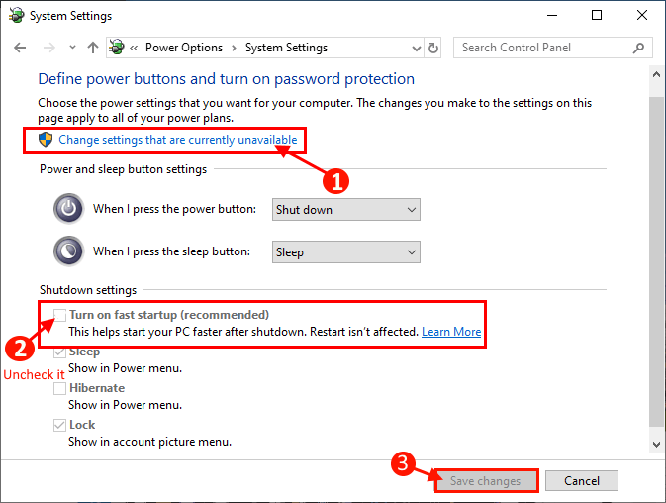Click the sleep button moon icon
This screenshot has height=503, width=666.
click(69, 251)
